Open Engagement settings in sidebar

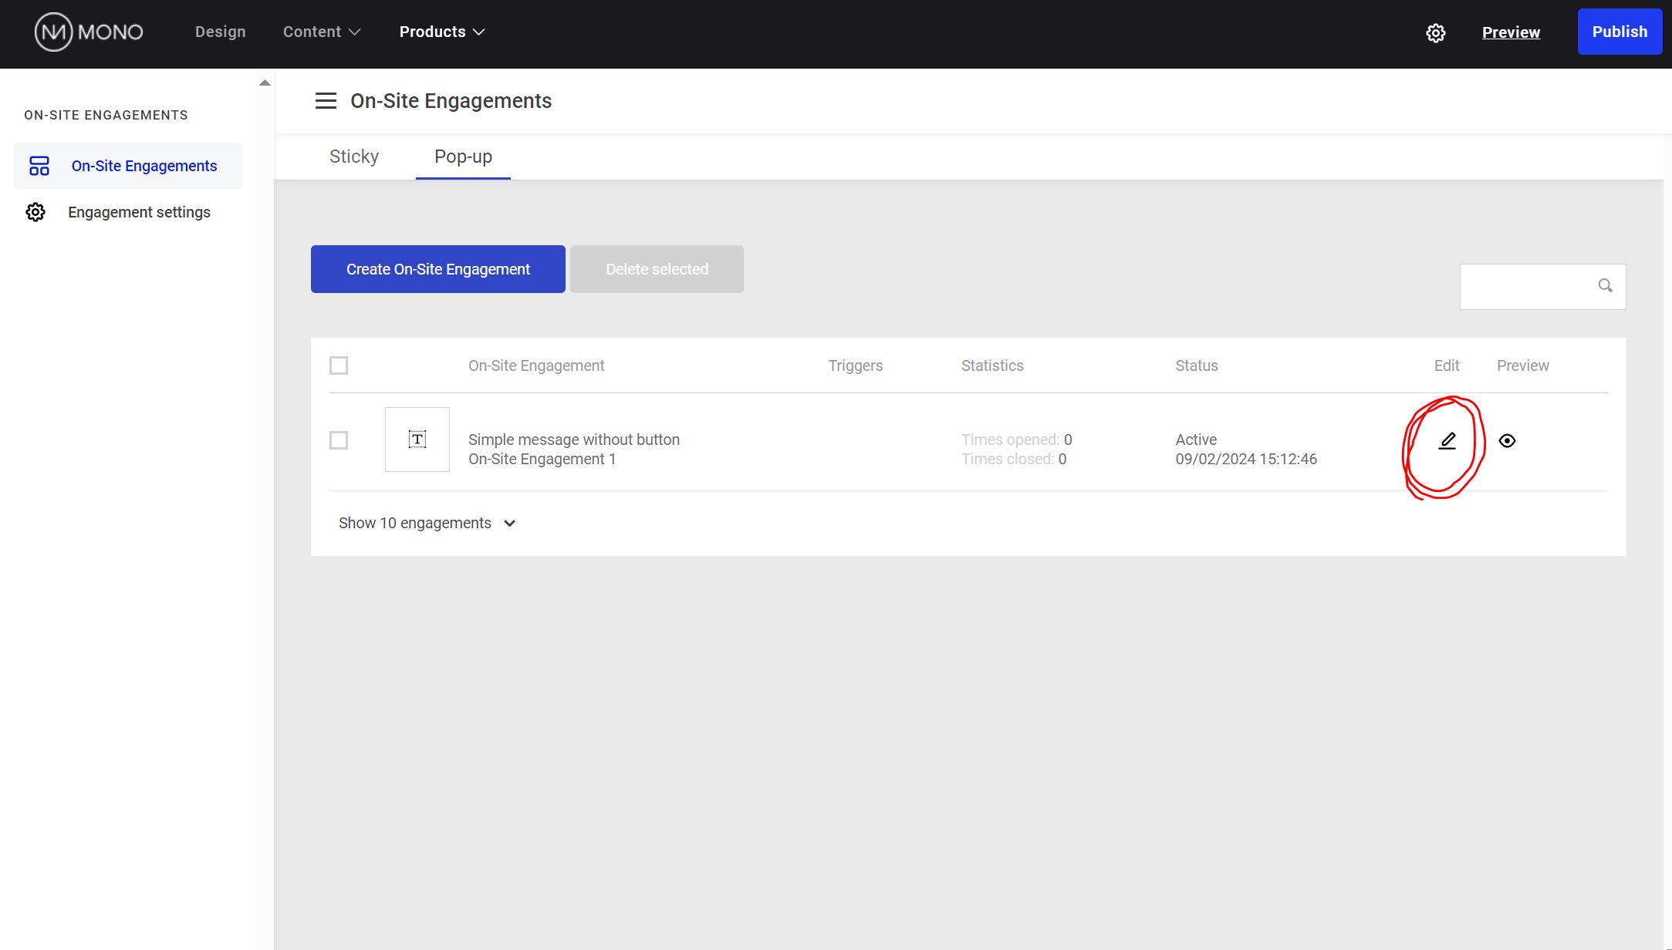118,212
